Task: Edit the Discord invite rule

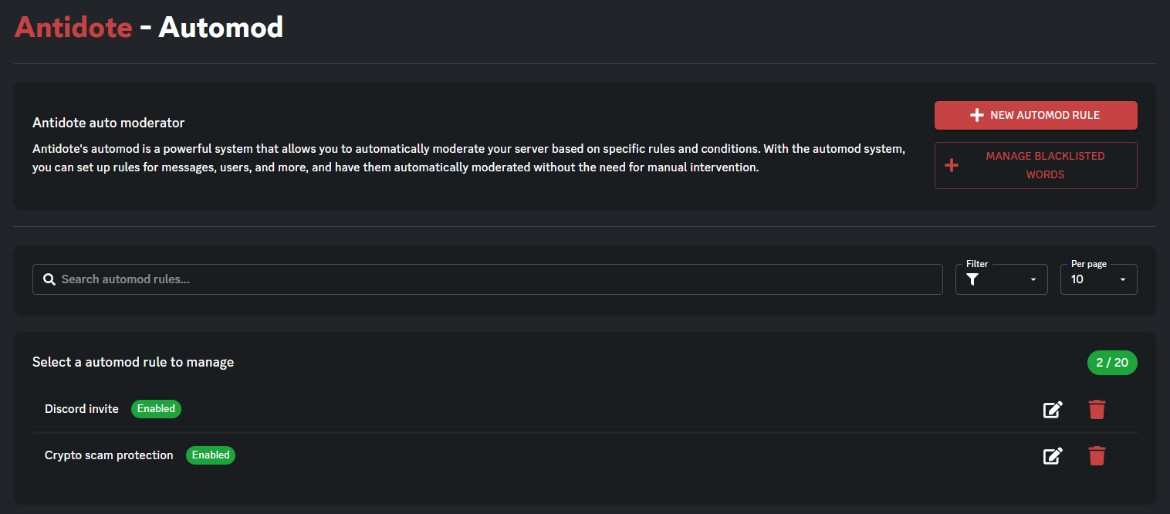Action: [x=1053, y=410]
